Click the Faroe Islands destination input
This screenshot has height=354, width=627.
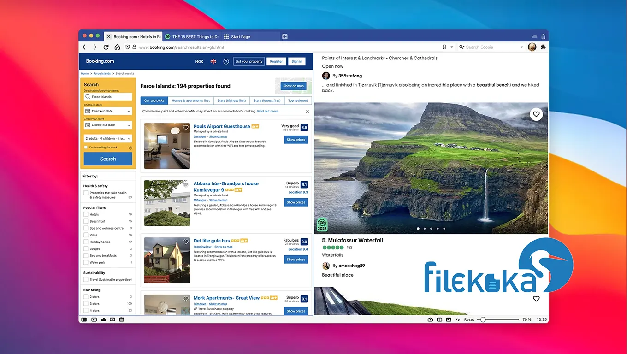pos(108,97)
